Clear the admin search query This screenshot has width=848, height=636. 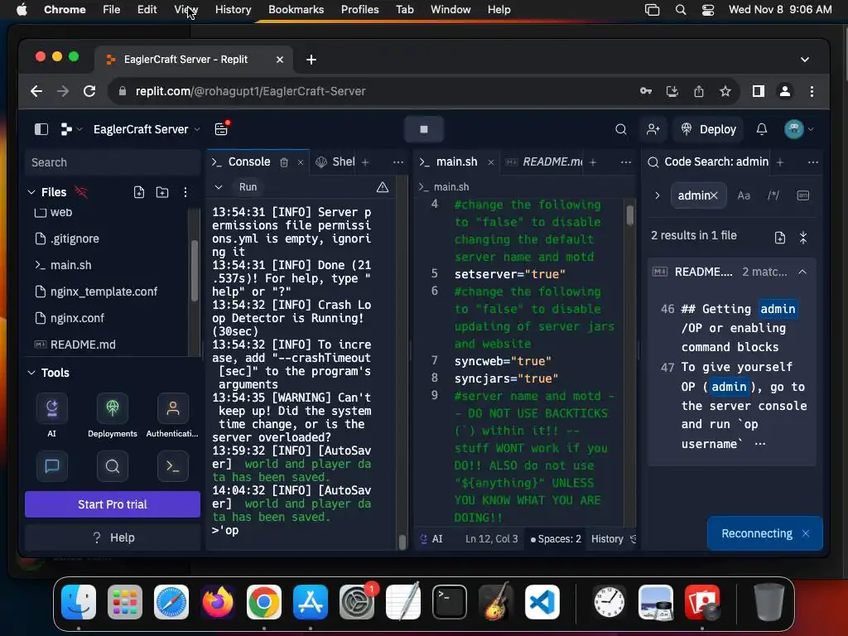pos(714,195)
